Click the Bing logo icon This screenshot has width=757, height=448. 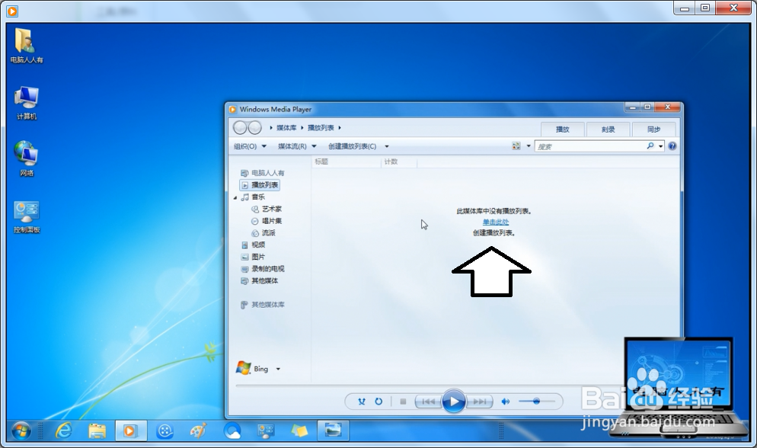(244, 368)
